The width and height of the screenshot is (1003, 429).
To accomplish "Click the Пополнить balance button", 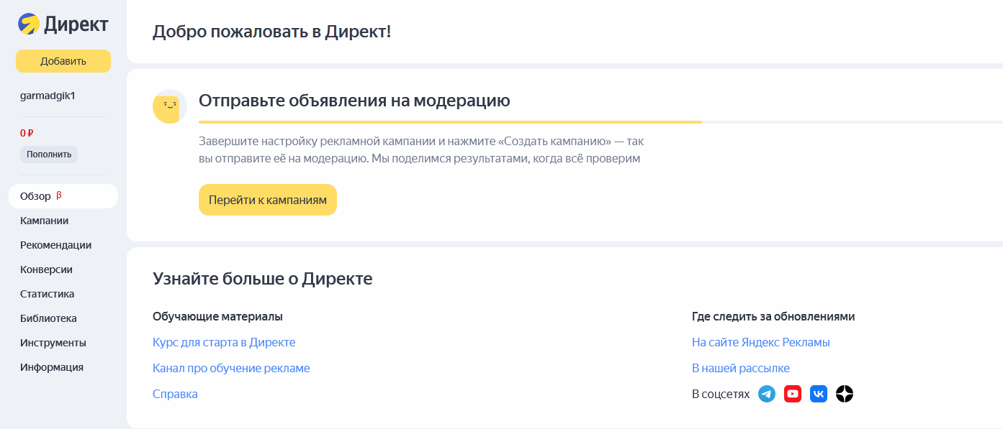I will (49, 154).
